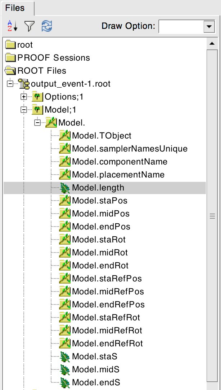Image resolution: width=221 pixels, height=390 pixels.
Task: Select the Model.staPos label
Action: (99, 201)
